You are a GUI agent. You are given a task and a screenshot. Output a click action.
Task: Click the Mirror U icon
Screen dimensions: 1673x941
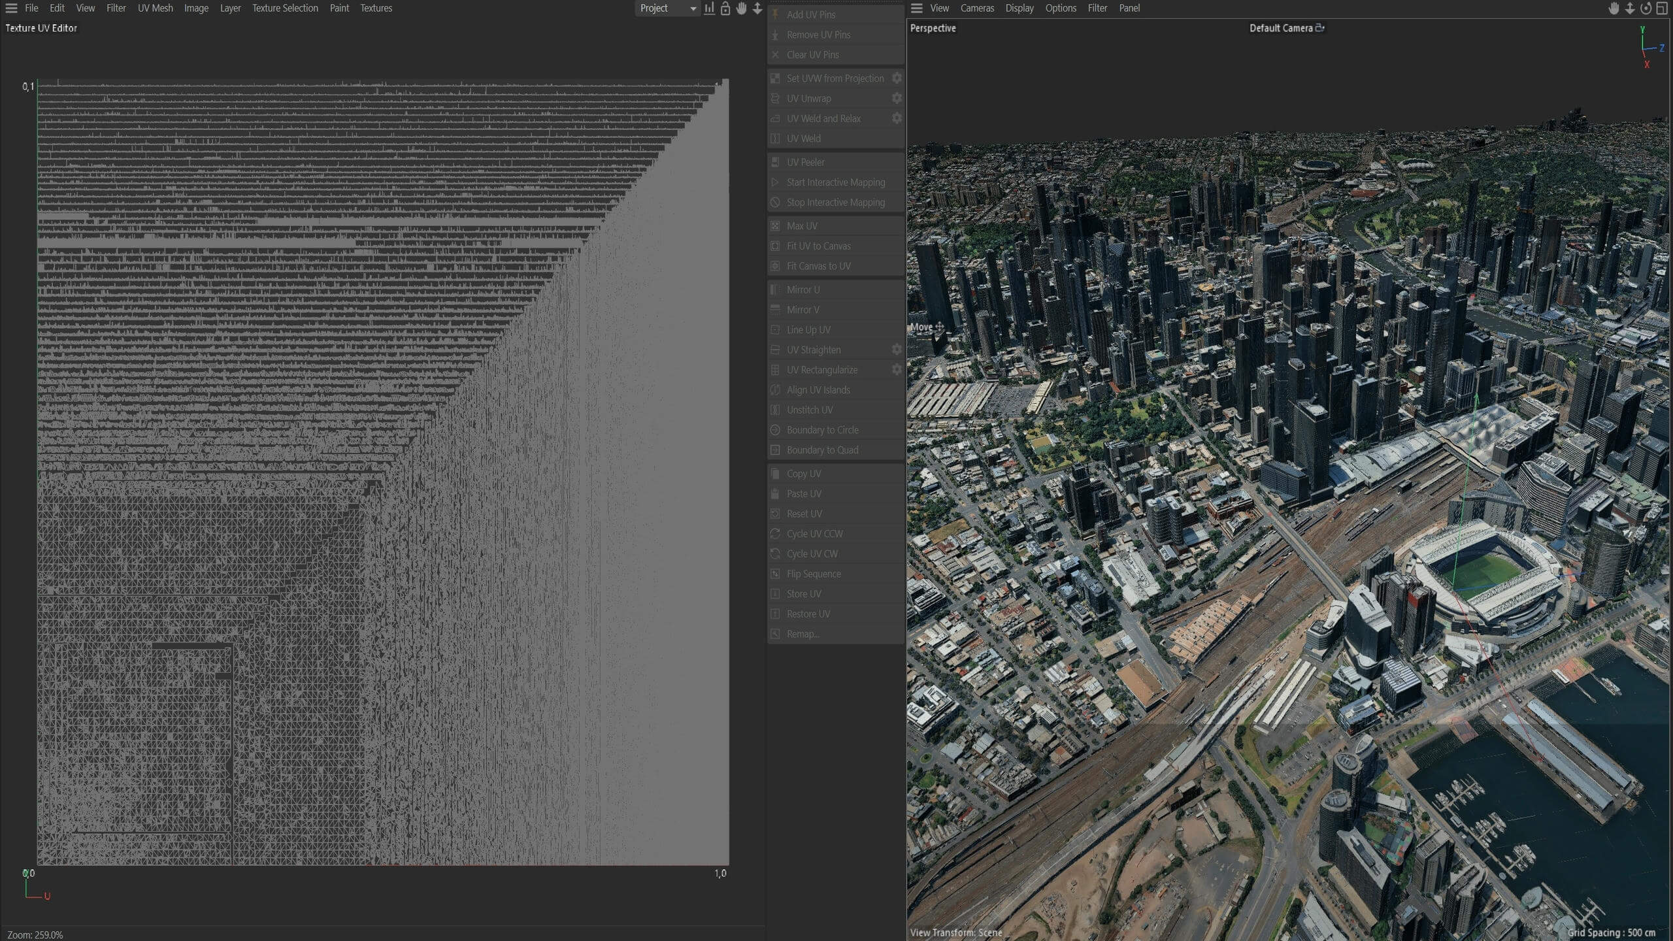(775, 289)
